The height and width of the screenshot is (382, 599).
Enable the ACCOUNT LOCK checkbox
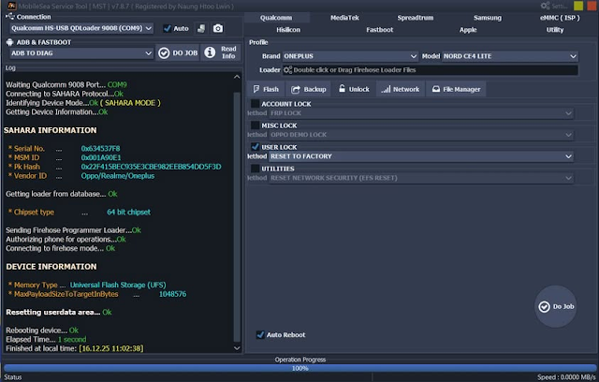coord(256,103)
